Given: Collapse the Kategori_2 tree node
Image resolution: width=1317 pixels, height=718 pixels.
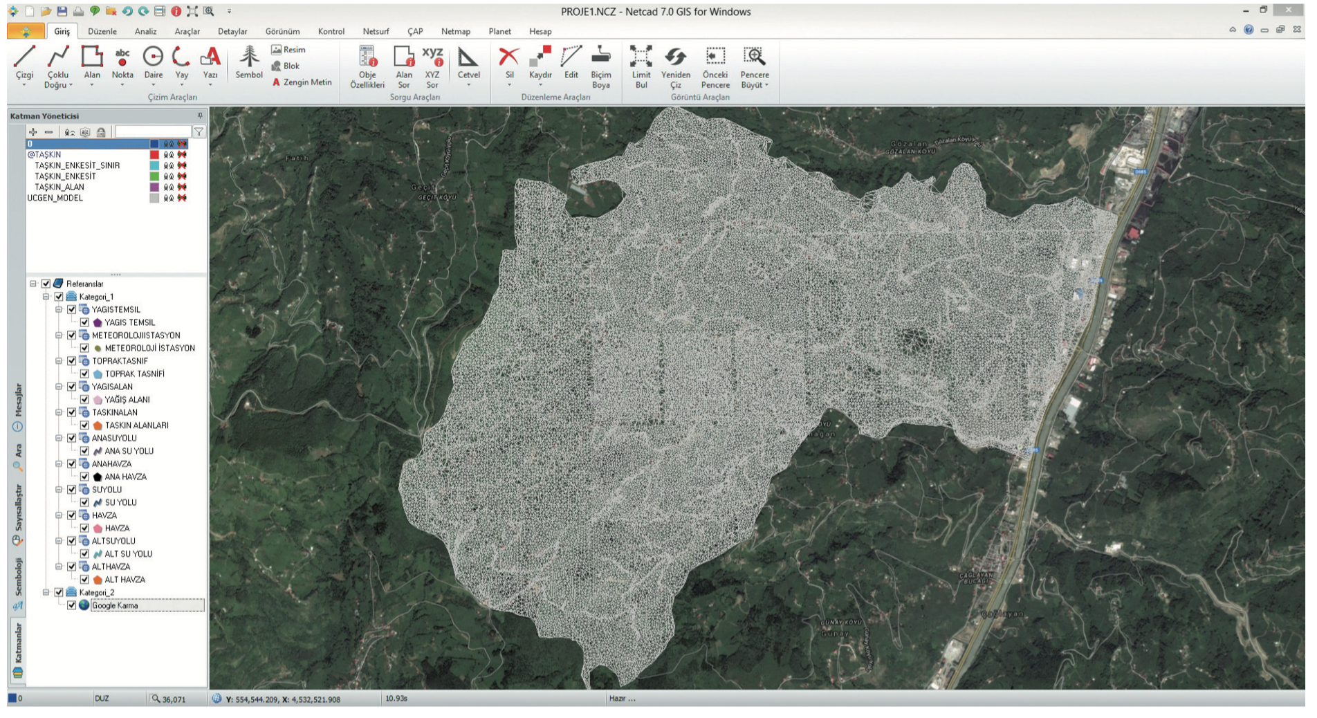Looking at the screenshot, I should pos(46,593).
